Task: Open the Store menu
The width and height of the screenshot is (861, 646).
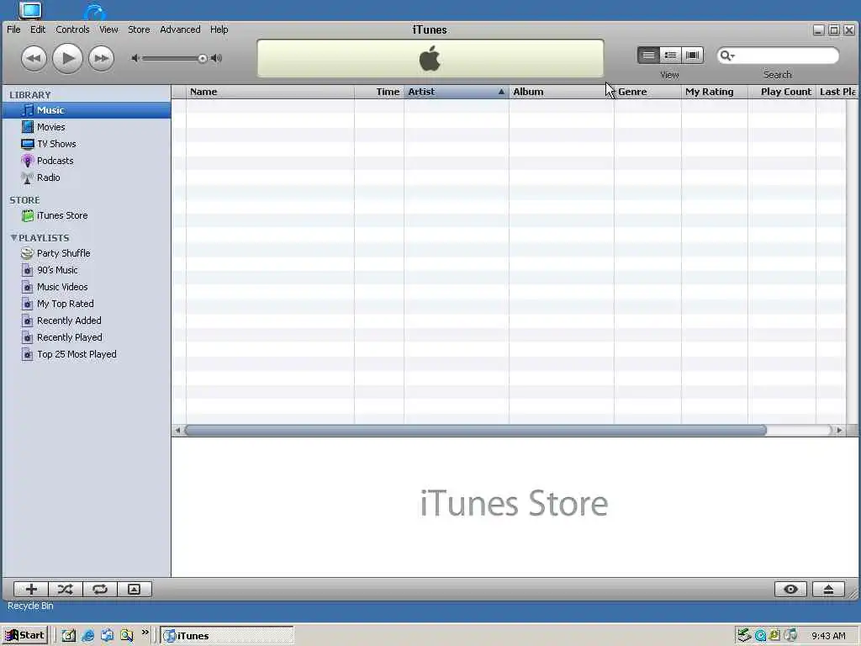Action: tap(139, 29)
